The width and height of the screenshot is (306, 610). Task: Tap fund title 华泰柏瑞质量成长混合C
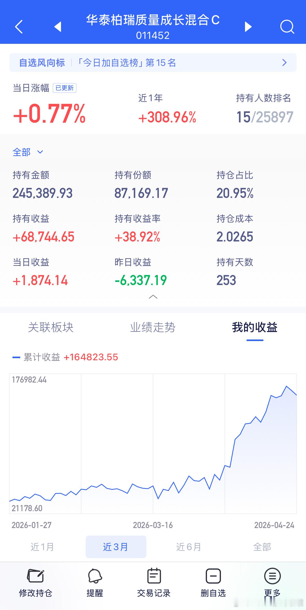[x=153, y=20]
